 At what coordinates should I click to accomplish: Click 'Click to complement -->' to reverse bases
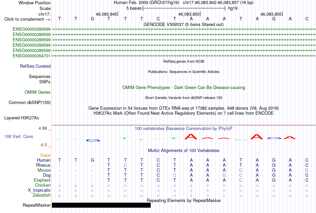click(x=27, y=19)
